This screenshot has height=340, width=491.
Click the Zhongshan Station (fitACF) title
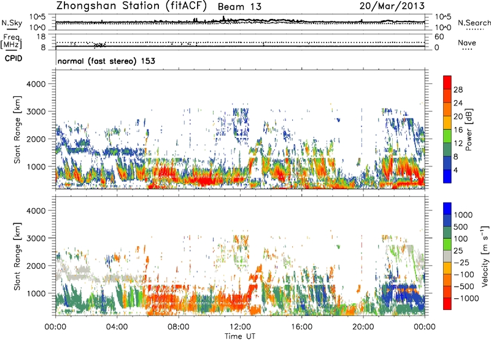click(x=131, y=6)
